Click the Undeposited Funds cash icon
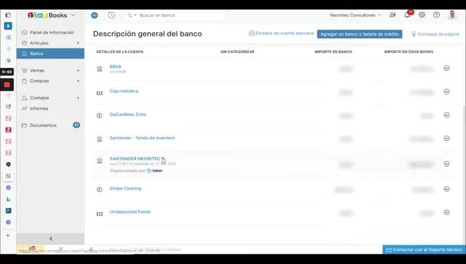 [x=99, y=213]
